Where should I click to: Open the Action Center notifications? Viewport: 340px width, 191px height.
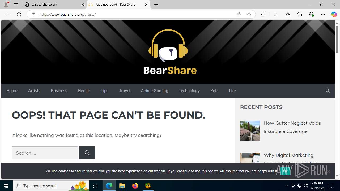331,186
